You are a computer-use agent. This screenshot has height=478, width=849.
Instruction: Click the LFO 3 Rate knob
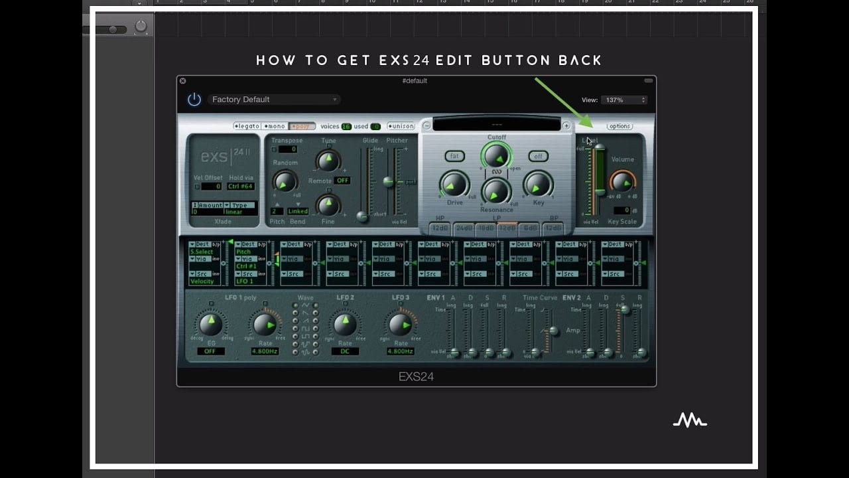point(400,325)
